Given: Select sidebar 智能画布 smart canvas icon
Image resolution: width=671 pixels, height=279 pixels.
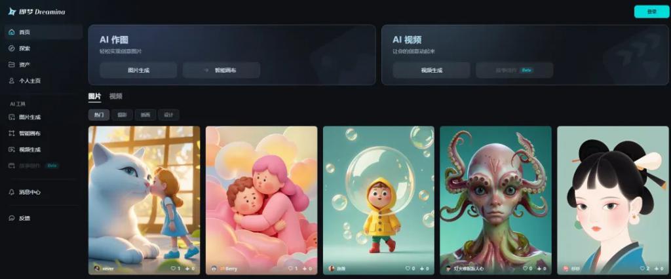Looking at the screenshot, I should tap(12, 133).
